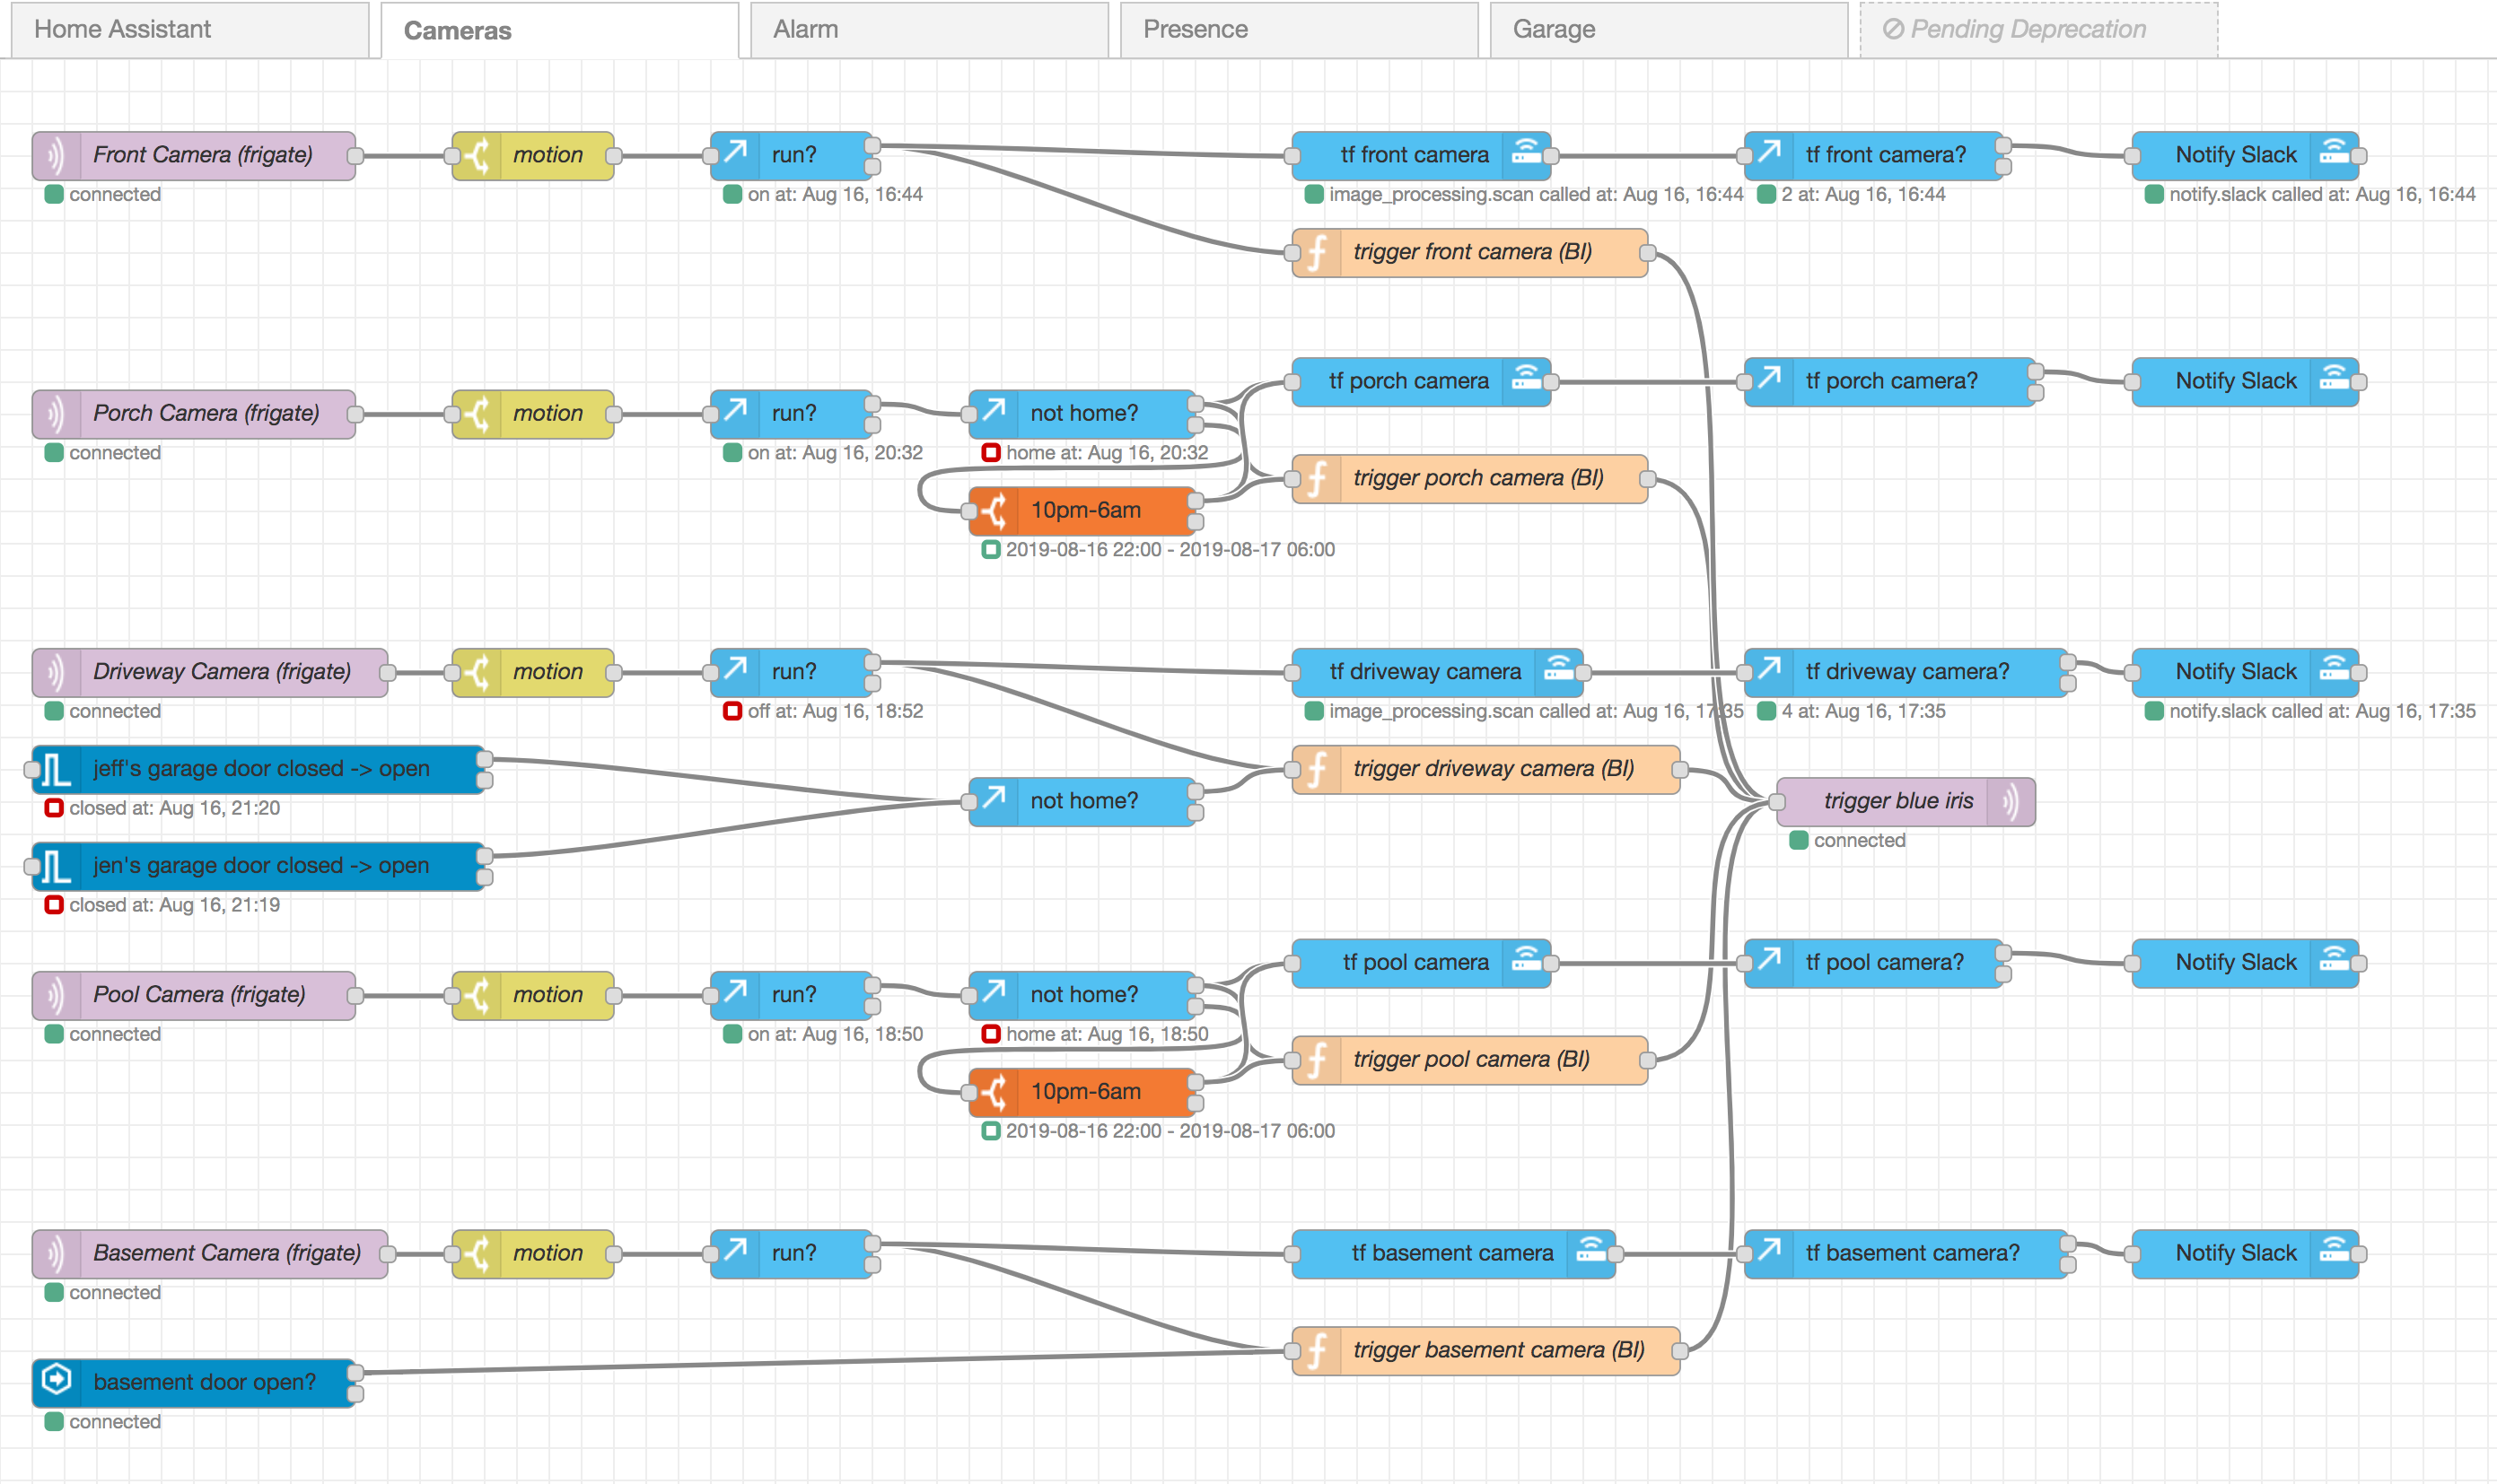Open the Presence flow tab
This screenshot has width=2497, height=1484.
(x=1299, y=29)
